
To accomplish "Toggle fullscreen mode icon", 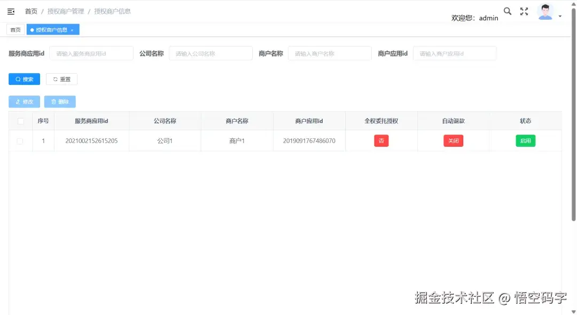I will click(x=524, y=11).
